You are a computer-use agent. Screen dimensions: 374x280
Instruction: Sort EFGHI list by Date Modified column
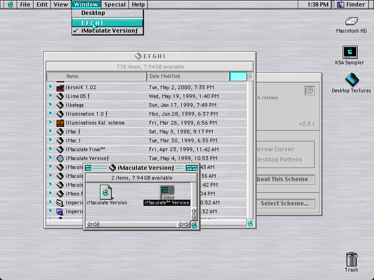point(188,76)
